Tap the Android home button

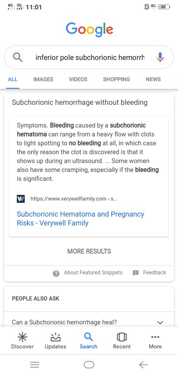[89, 365]
